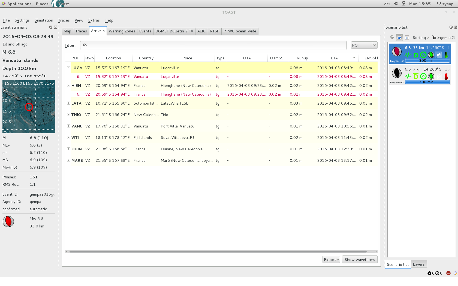Viewport: 458px width, 286px height.
Task: Click the clock icon in the status bar
Action: [x=437, y=273]
